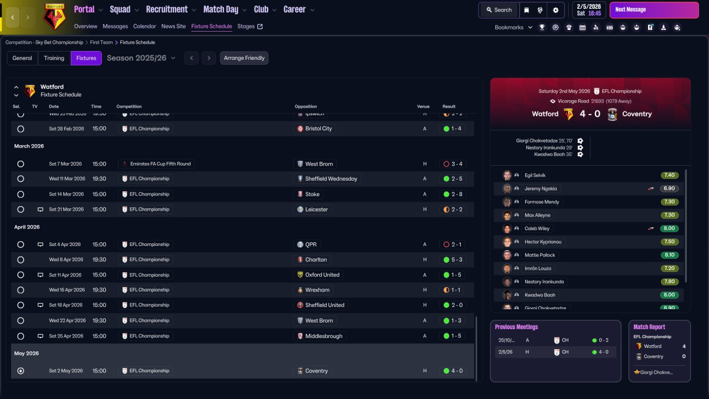709x399 pixels.
Task: Select the Leicester fixture radio button
Action: coord(20,209)
